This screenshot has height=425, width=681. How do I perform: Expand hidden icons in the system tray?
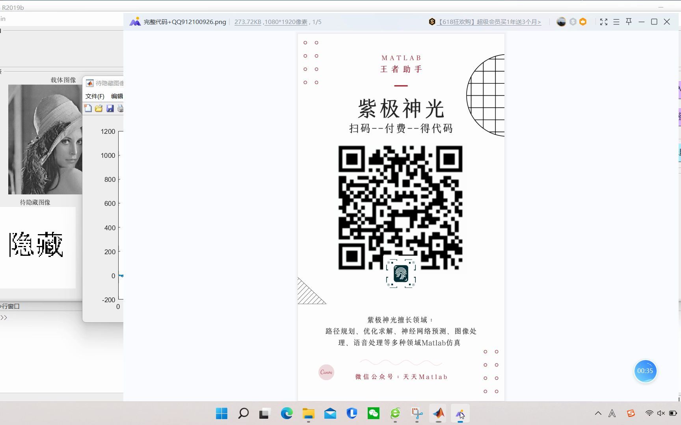click(597, 413)
